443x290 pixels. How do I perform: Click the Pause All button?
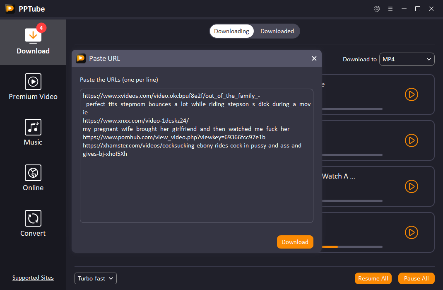416,278
